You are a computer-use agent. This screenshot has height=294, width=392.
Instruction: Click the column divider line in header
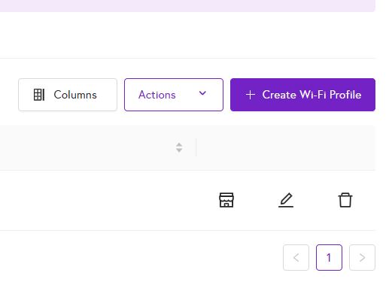click(196, 147)
